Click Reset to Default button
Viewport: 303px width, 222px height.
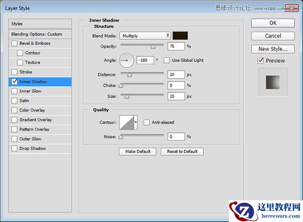coord(182,152)
